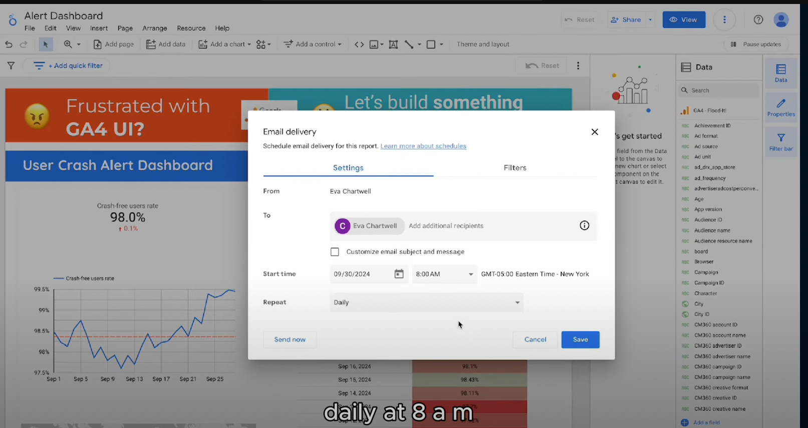Screen dimensions: 808x428
Task: Click Save in Email delivery dialog
Action: tap(580, 339)
